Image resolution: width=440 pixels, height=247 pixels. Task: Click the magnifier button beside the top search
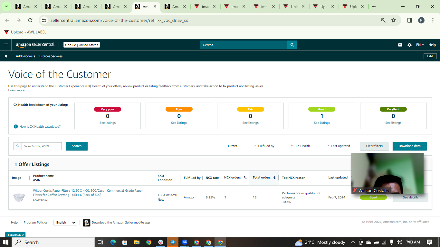[x=292, y=45]
